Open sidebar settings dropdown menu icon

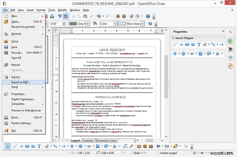point(230,32)
